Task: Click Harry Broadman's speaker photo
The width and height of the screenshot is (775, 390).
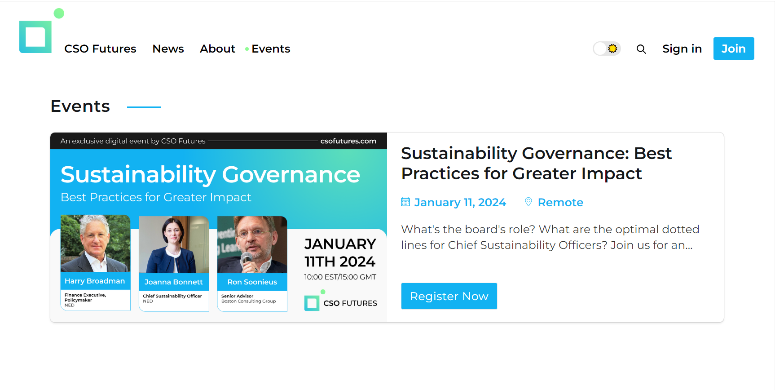Action: pyautogui.click(x=95, y=244)
